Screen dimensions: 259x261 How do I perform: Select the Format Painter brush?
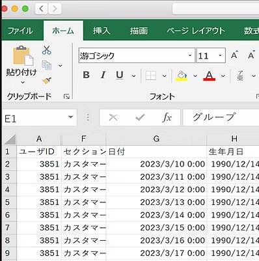pyautogui.click(x=47, y=81)
